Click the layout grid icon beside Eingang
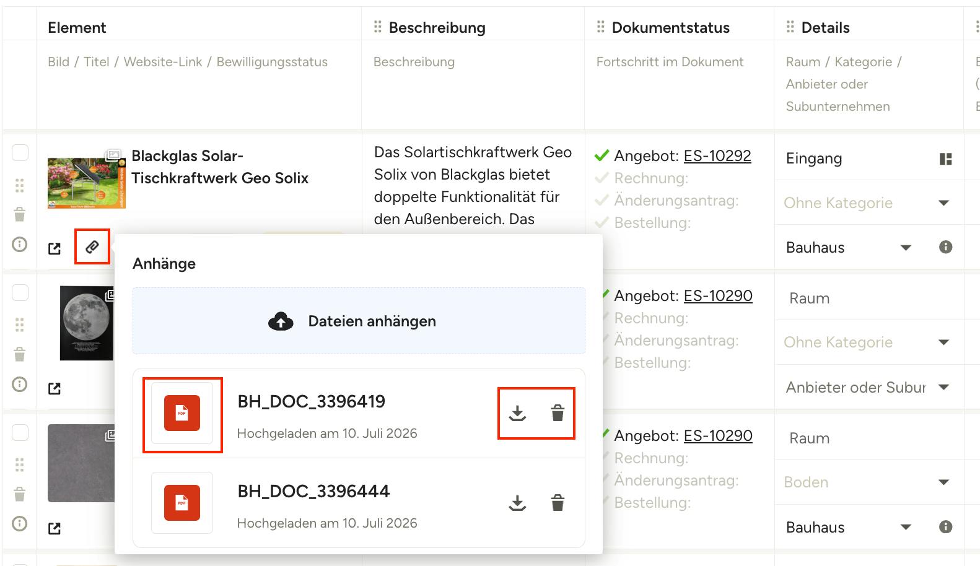 tap(945, 159)
